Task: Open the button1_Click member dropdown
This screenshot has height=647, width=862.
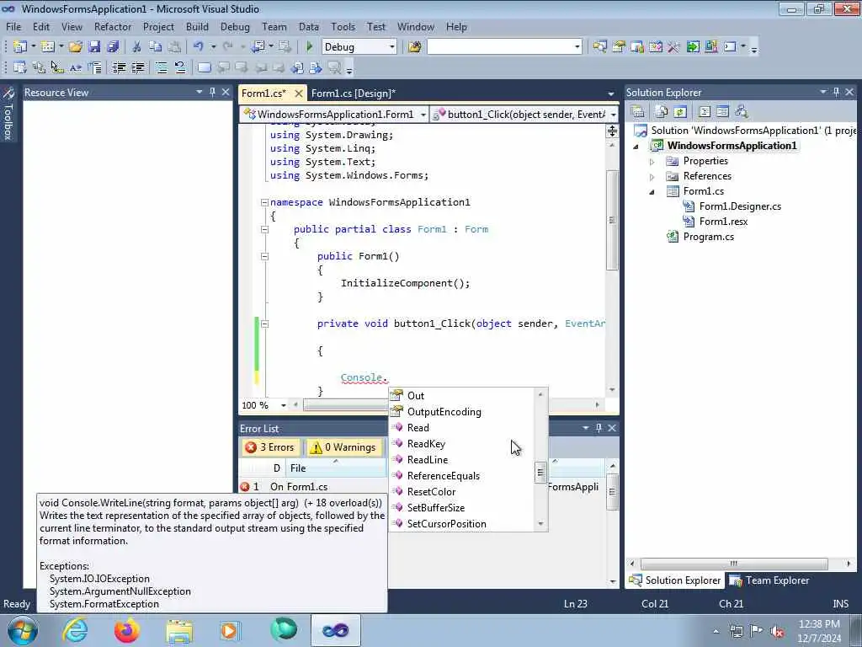Action: click(x=613, y=115)
